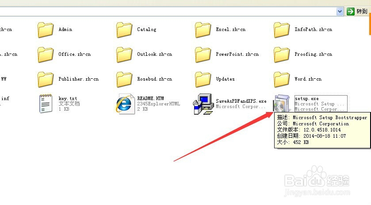The height and width of the screenshot is (205, 371).
Task: Click the folder name "PowerPoint.zh-cn"
Action: [237, 54]
